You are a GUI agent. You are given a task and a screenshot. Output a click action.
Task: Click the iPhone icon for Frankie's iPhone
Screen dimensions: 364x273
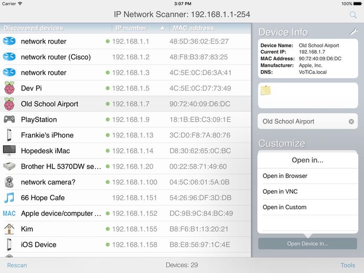coord(9,135)
